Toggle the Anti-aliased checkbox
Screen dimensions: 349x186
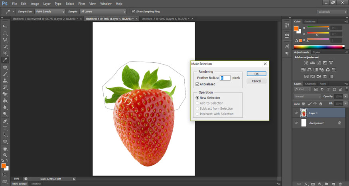[x=197, y=84]
